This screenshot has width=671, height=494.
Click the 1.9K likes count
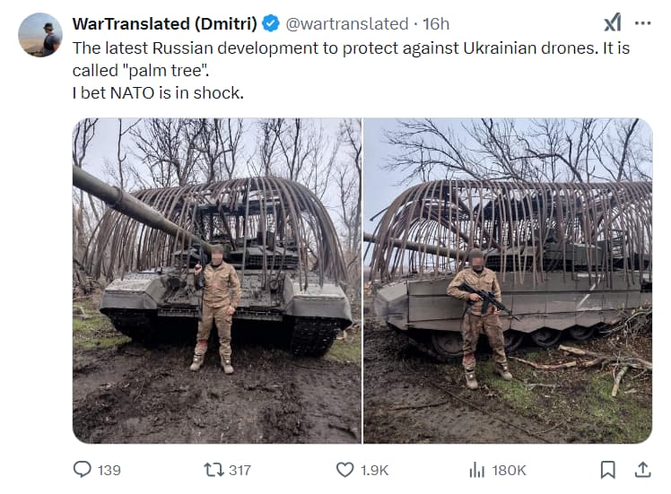tap(374, 471)
